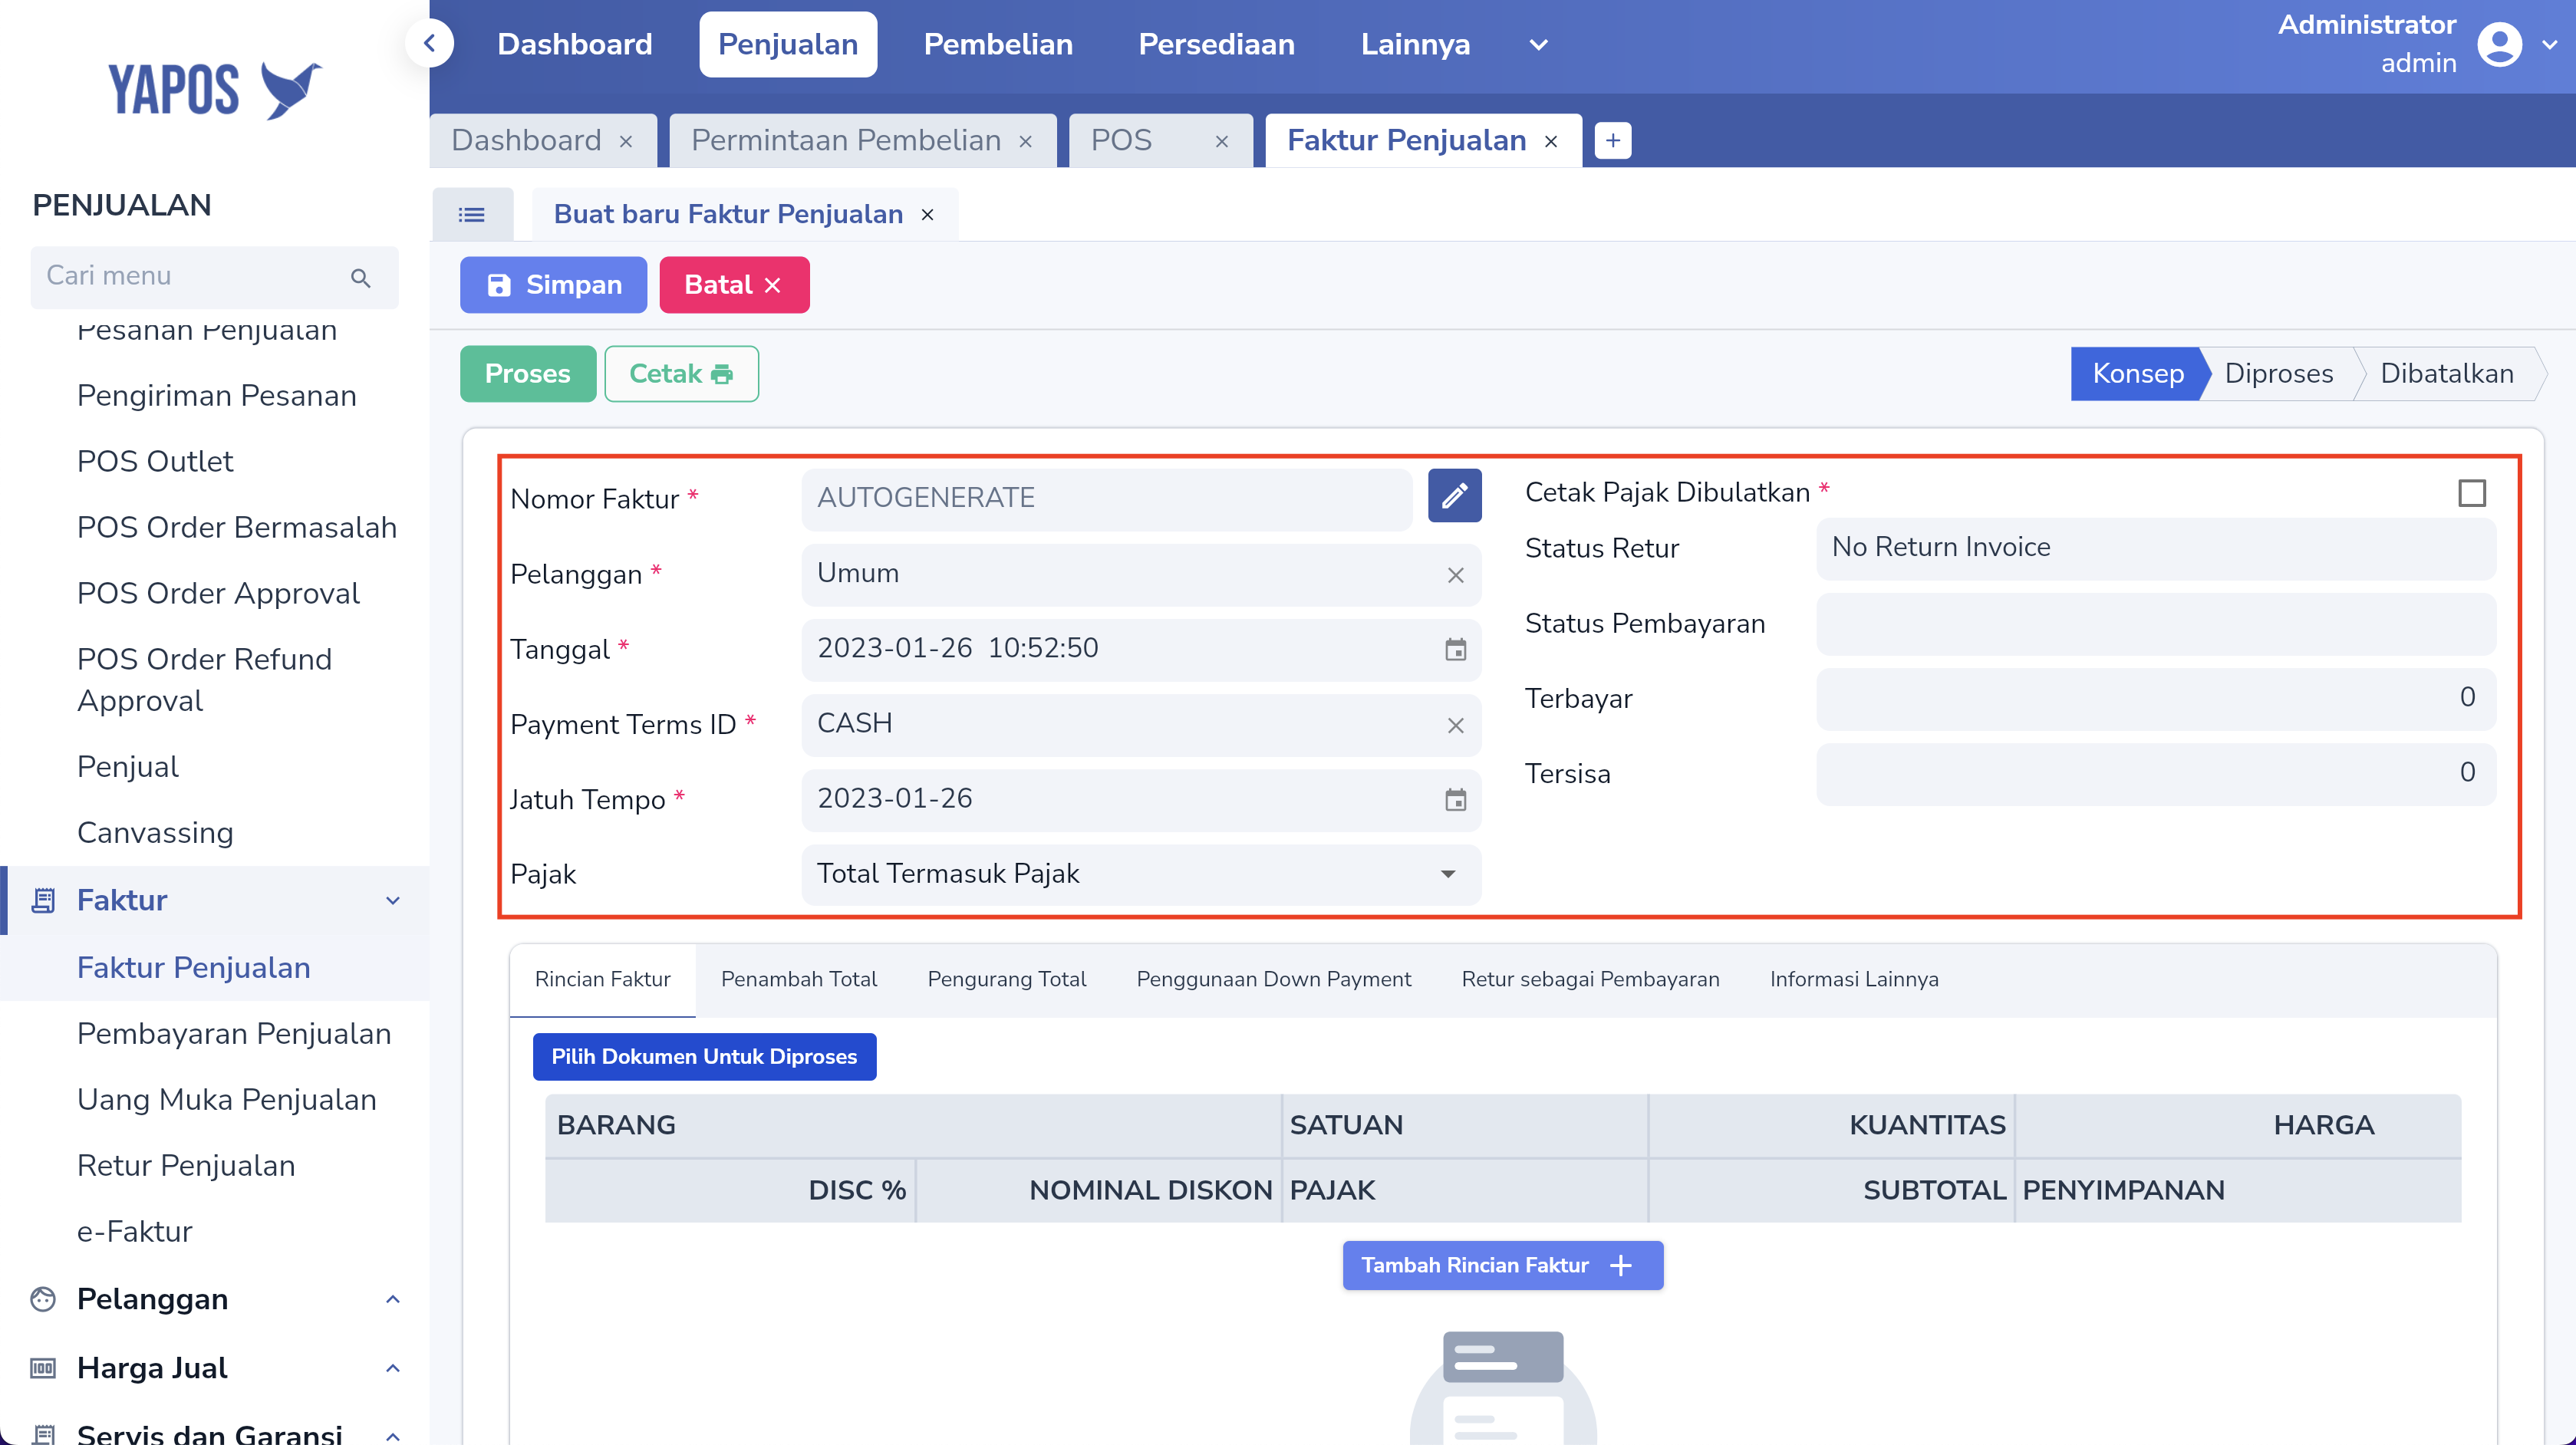Click the Harga Jual icon in sidebar
This screenshot has height=1445, width=2576.
(x=43, y=1368)
